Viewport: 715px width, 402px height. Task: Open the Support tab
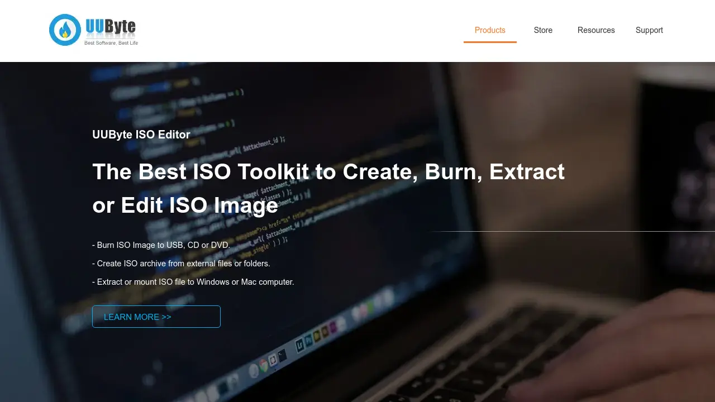click(x=649, y=30)
